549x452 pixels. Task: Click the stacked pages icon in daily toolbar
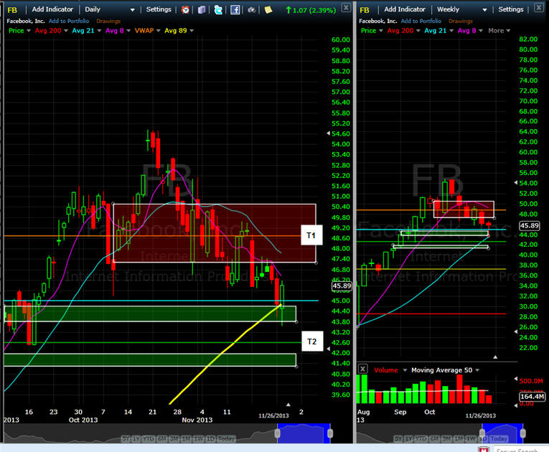pyautogui.click(x=202, y=10)
